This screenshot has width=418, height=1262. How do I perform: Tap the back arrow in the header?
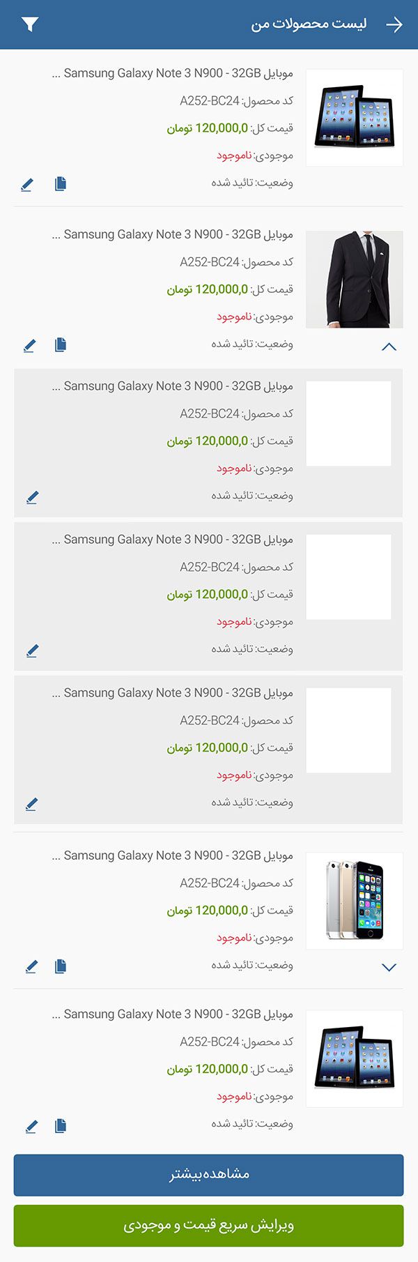[394, 24]
